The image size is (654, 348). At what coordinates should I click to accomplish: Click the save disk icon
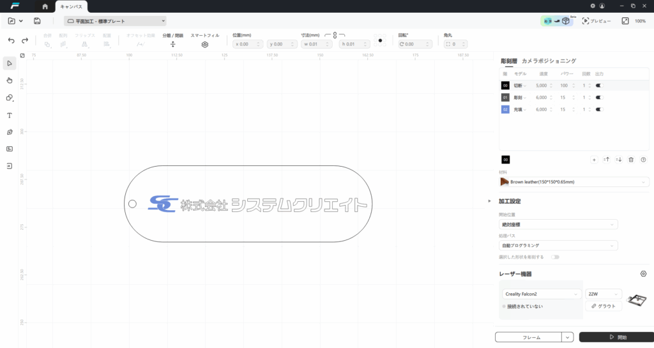[x=37, y=21]
